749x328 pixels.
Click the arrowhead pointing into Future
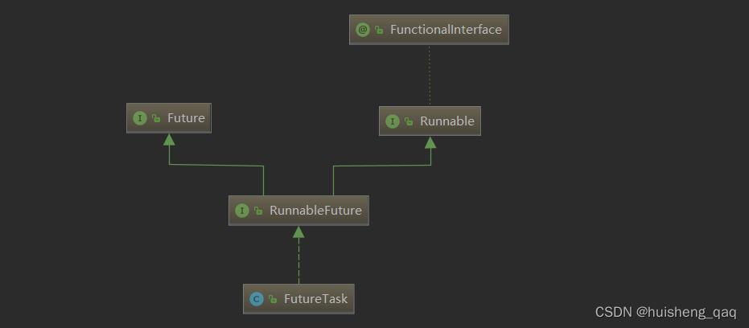pyautogui.click(x=169, y=140)
